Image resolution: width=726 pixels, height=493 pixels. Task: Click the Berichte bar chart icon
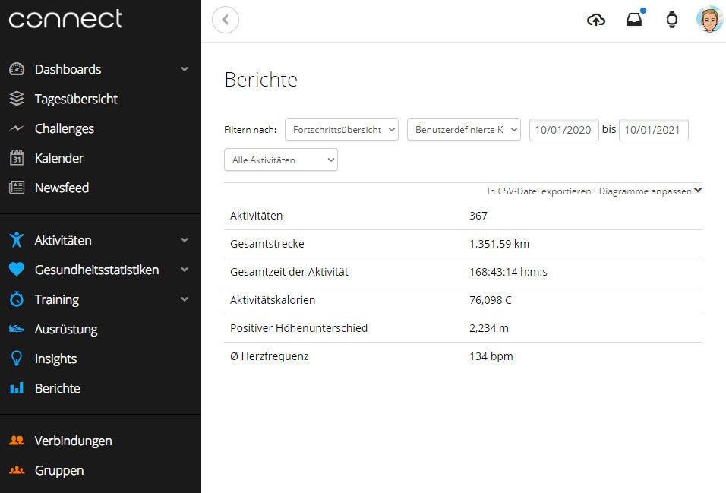tap(17, 388)
